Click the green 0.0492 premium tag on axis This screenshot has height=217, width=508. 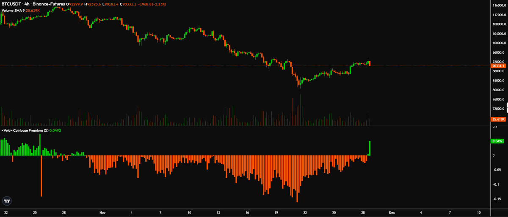[497, 141]
